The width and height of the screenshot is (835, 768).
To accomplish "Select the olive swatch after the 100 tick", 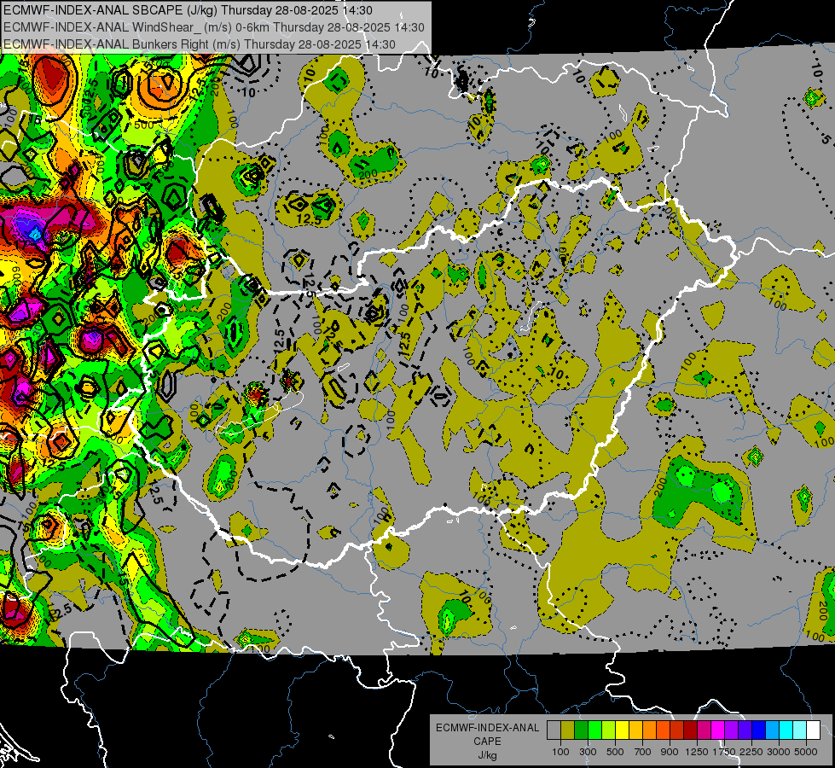I will (568, 730).
